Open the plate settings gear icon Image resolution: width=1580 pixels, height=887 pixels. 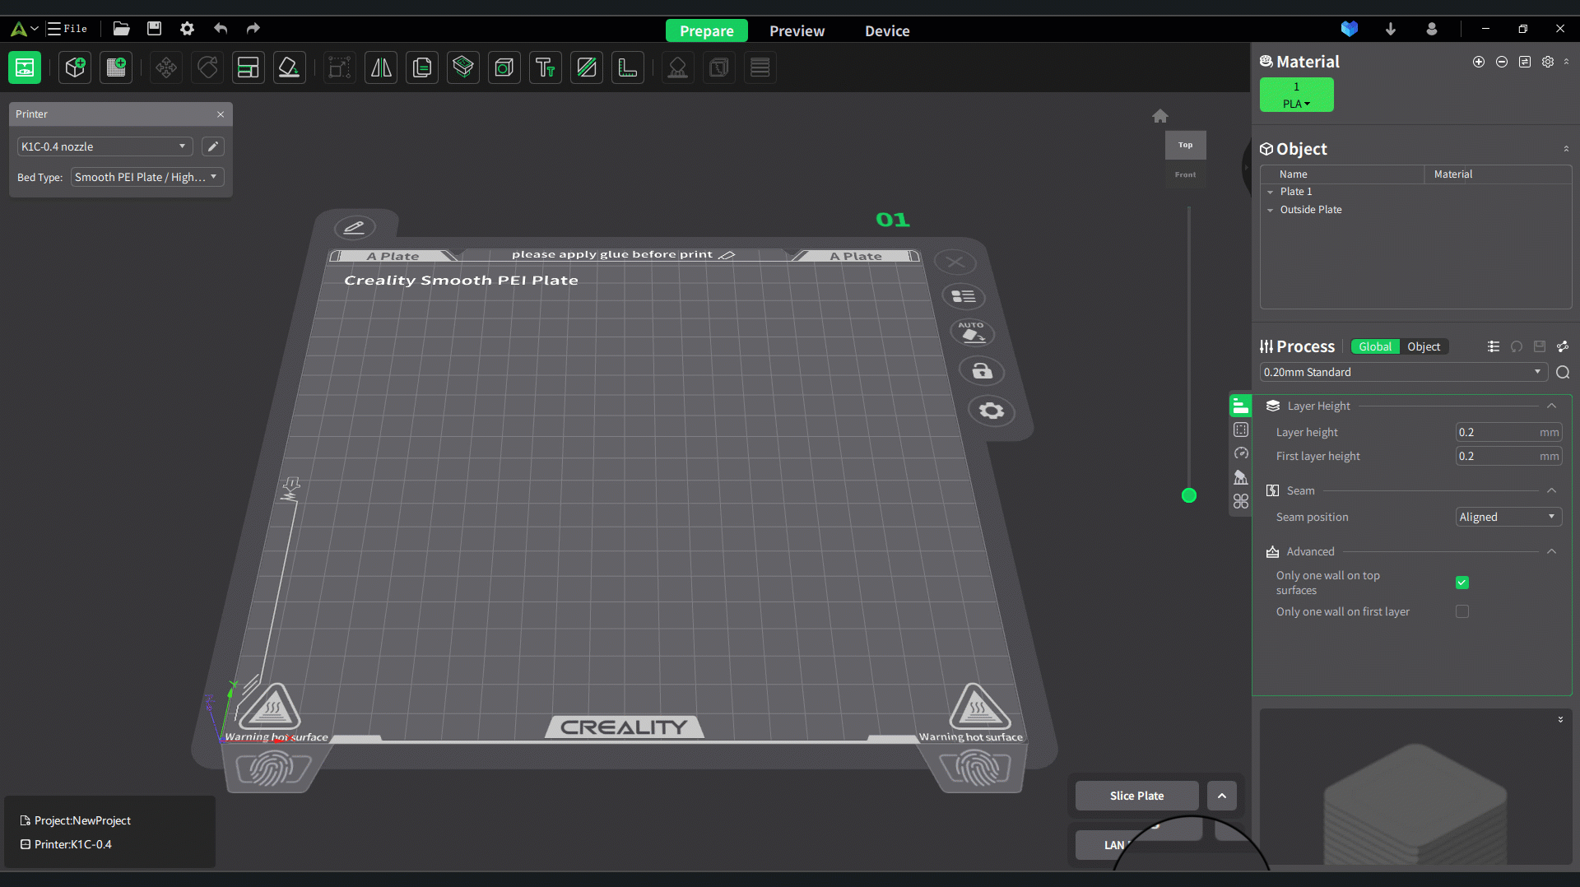tap(991, 411)
